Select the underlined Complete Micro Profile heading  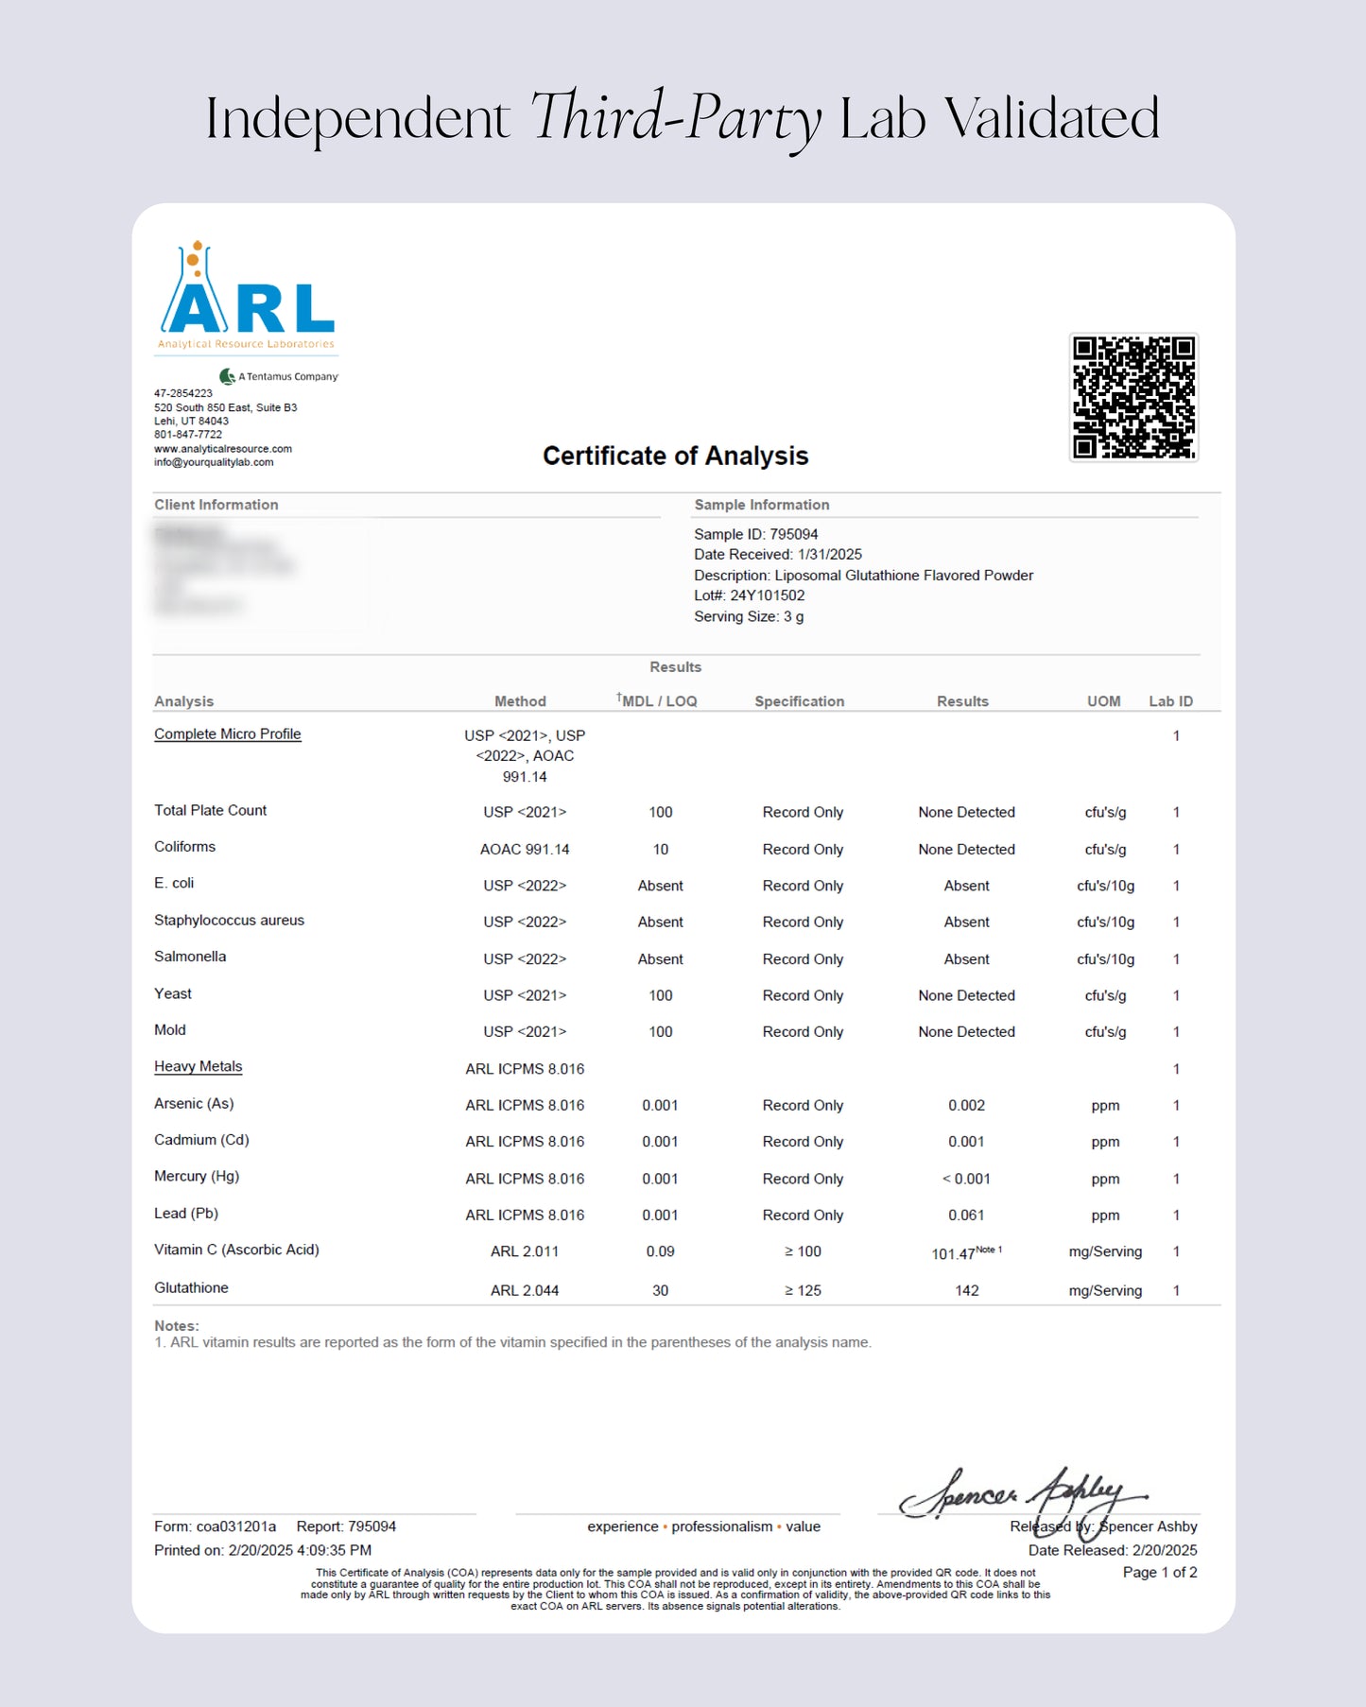click(227, 733)
